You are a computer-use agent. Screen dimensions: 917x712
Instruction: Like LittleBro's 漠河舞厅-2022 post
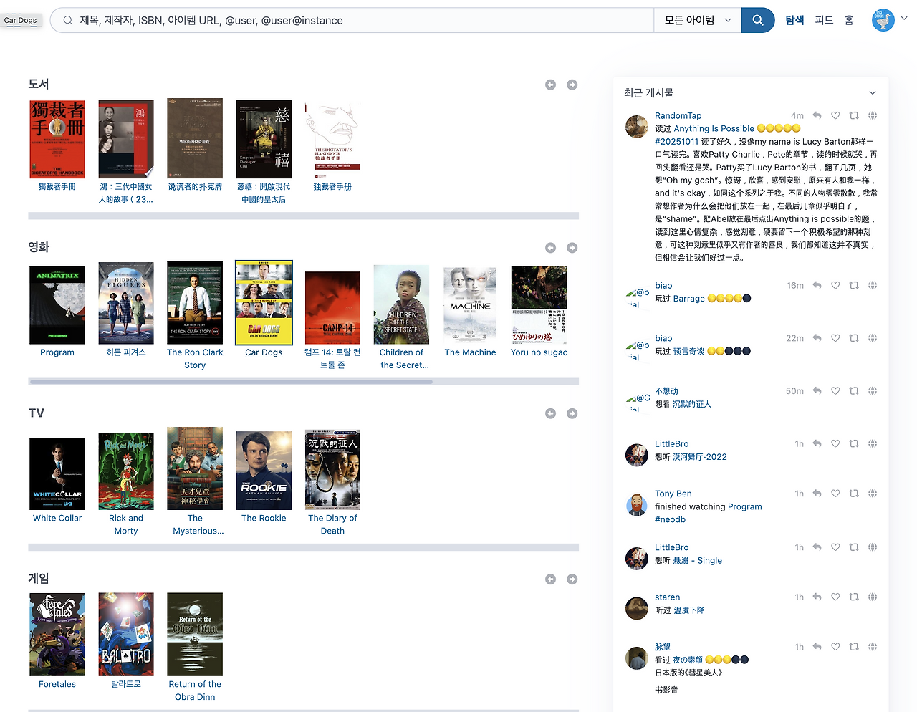tap(835, 444)
